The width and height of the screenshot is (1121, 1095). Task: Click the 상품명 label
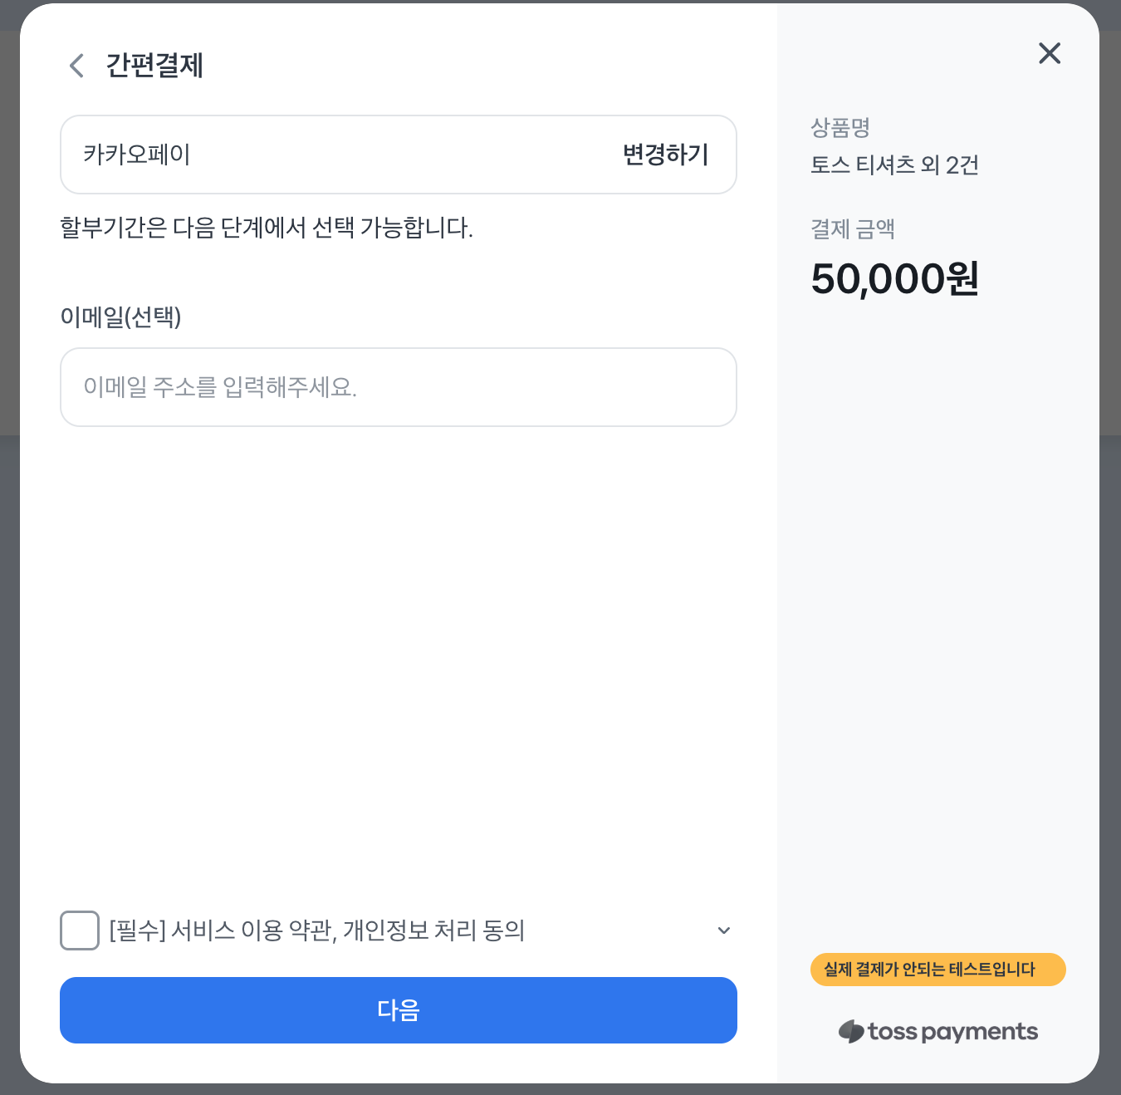pyautogui.click(x=840, y=128)
